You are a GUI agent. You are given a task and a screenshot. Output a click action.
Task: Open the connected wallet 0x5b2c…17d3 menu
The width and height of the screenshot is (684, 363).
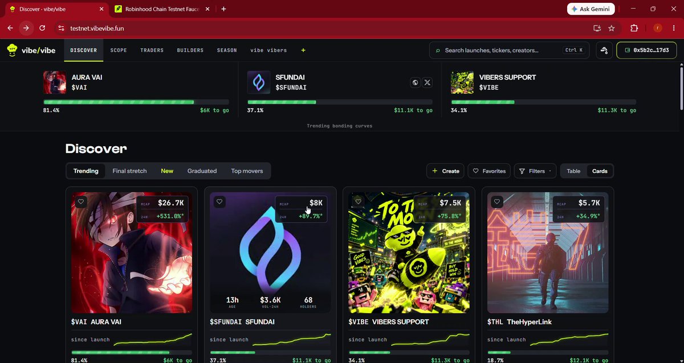click(x=646, y=50)
